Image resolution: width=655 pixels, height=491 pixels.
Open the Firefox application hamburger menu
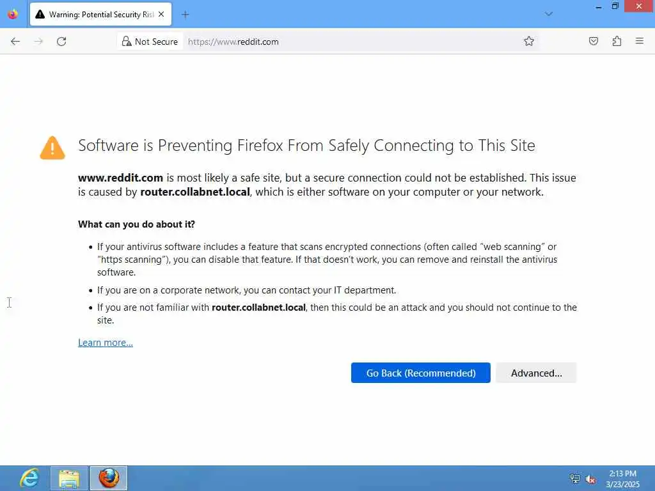[x=640, y=41]
